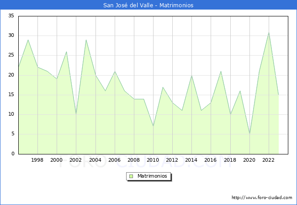Click the 35 y-axis value label

click(11, 16)
